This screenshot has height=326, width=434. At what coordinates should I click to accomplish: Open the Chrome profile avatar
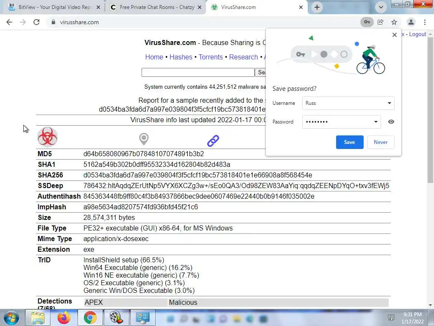click(411, 22)
